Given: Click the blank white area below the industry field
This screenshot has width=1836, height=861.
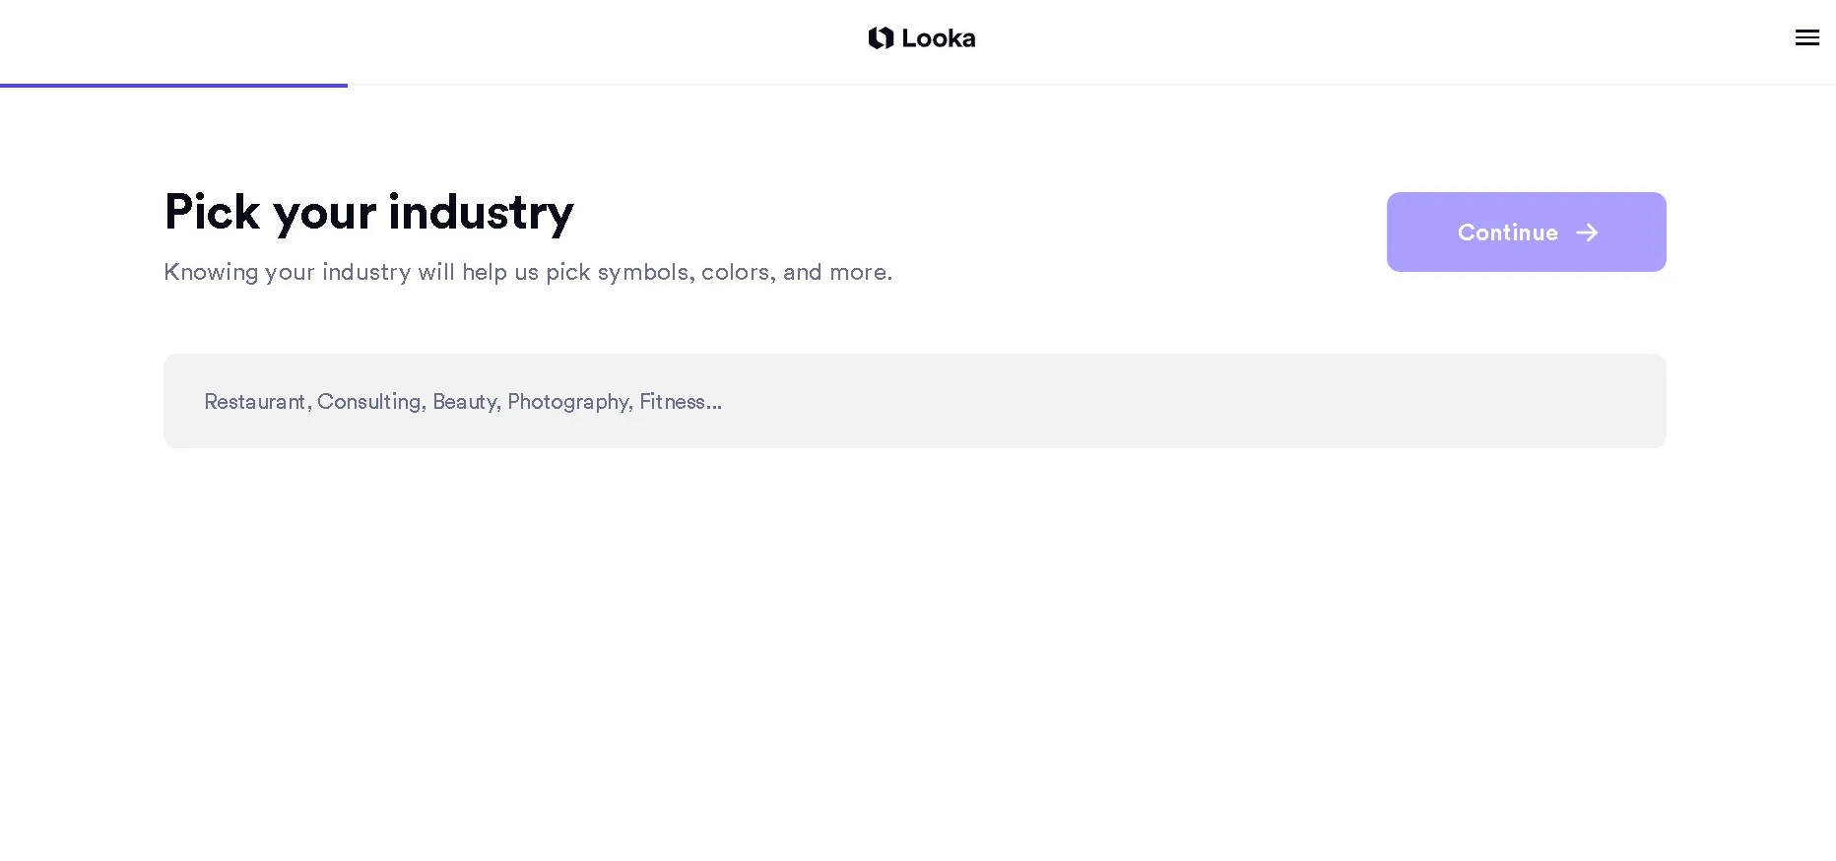Looking at the screenshot, I should pyautogui.click(x=914, y=650).
